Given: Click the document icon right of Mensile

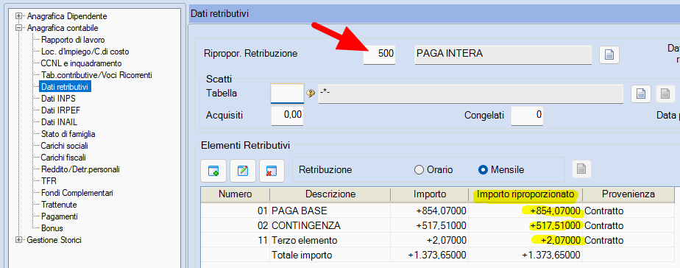Looking at the screenshot, I should point(581,169).
